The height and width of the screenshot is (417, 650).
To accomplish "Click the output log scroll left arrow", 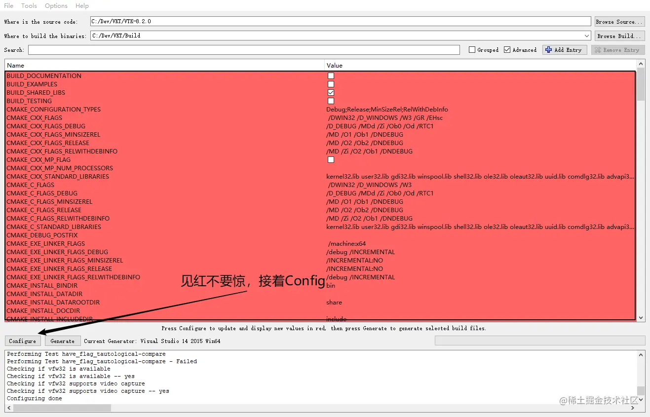I will tap(9, 408).
